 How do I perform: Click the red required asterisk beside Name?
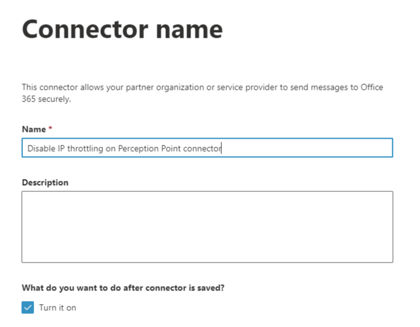point(50,129)
